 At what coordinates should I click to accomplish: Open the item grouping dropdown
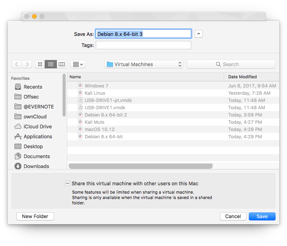point(78,64)
